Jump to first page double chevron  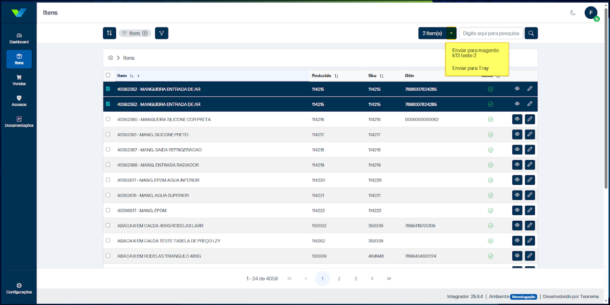289,279
